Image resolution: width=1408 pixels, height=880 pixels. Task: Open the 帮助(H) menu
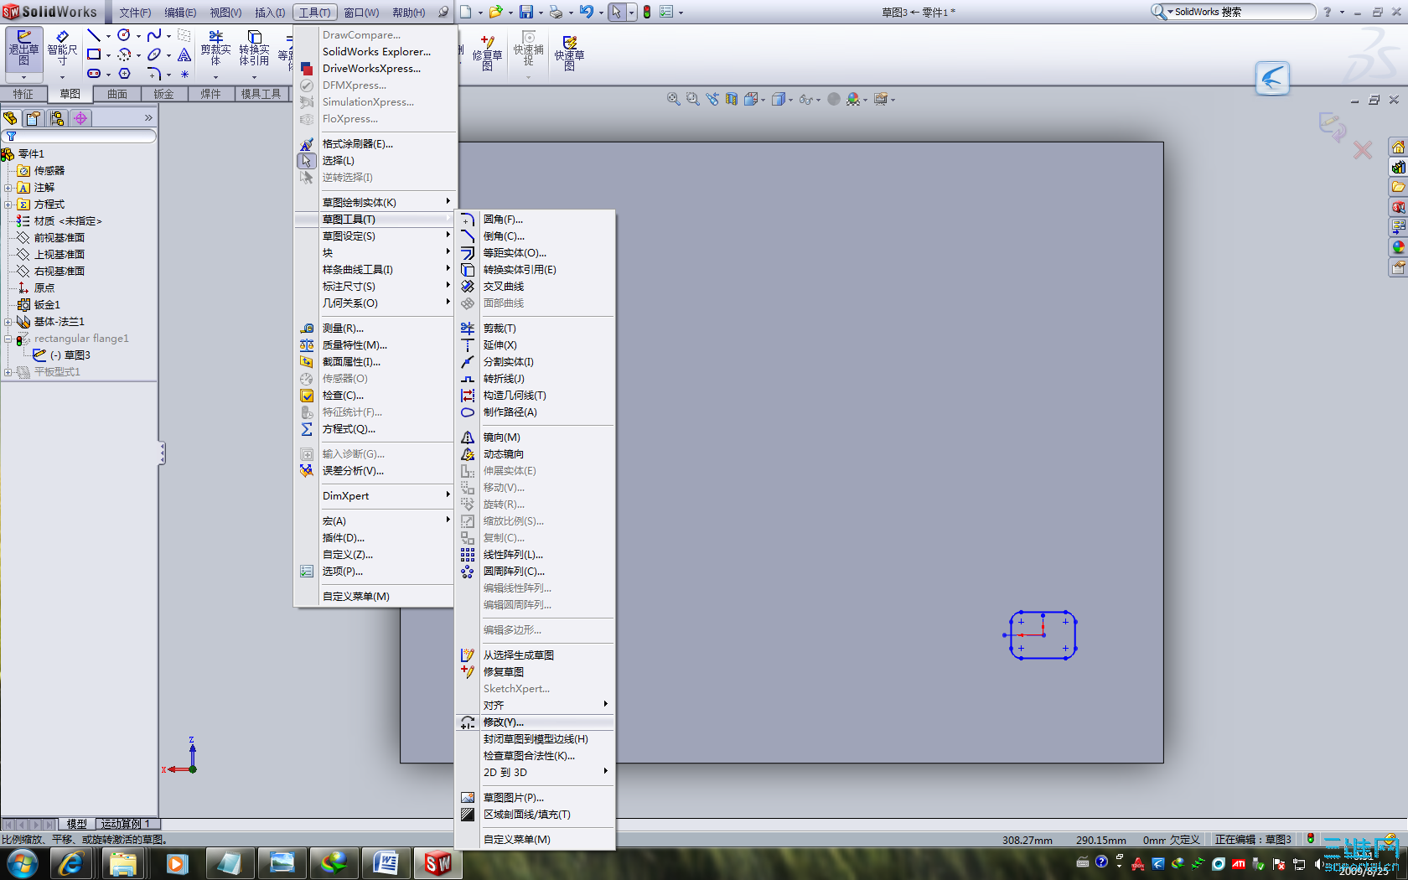(409, 13)
